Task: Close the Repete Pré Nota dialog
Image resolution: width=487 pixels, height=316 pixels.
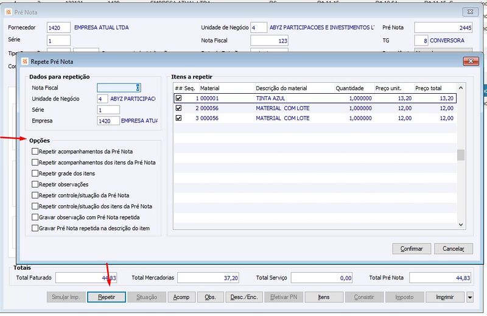Action: point(471,61)
